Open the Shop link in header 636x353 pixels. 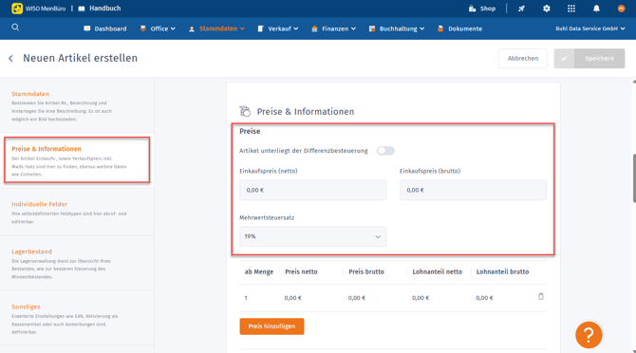pos(482,9)
